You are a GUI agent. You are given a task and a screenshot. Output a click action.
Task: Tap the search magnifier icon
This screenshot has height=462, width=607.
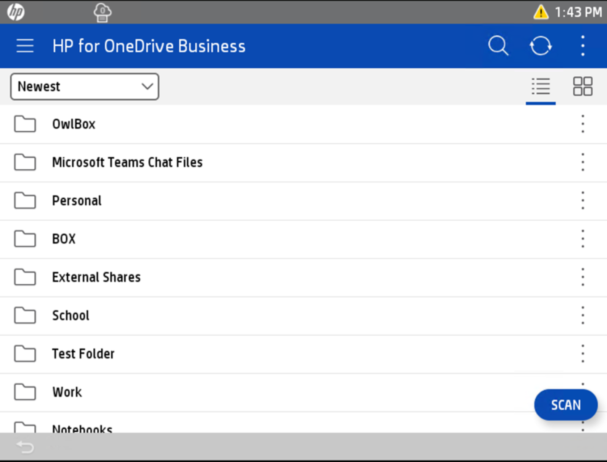(498, 46)
